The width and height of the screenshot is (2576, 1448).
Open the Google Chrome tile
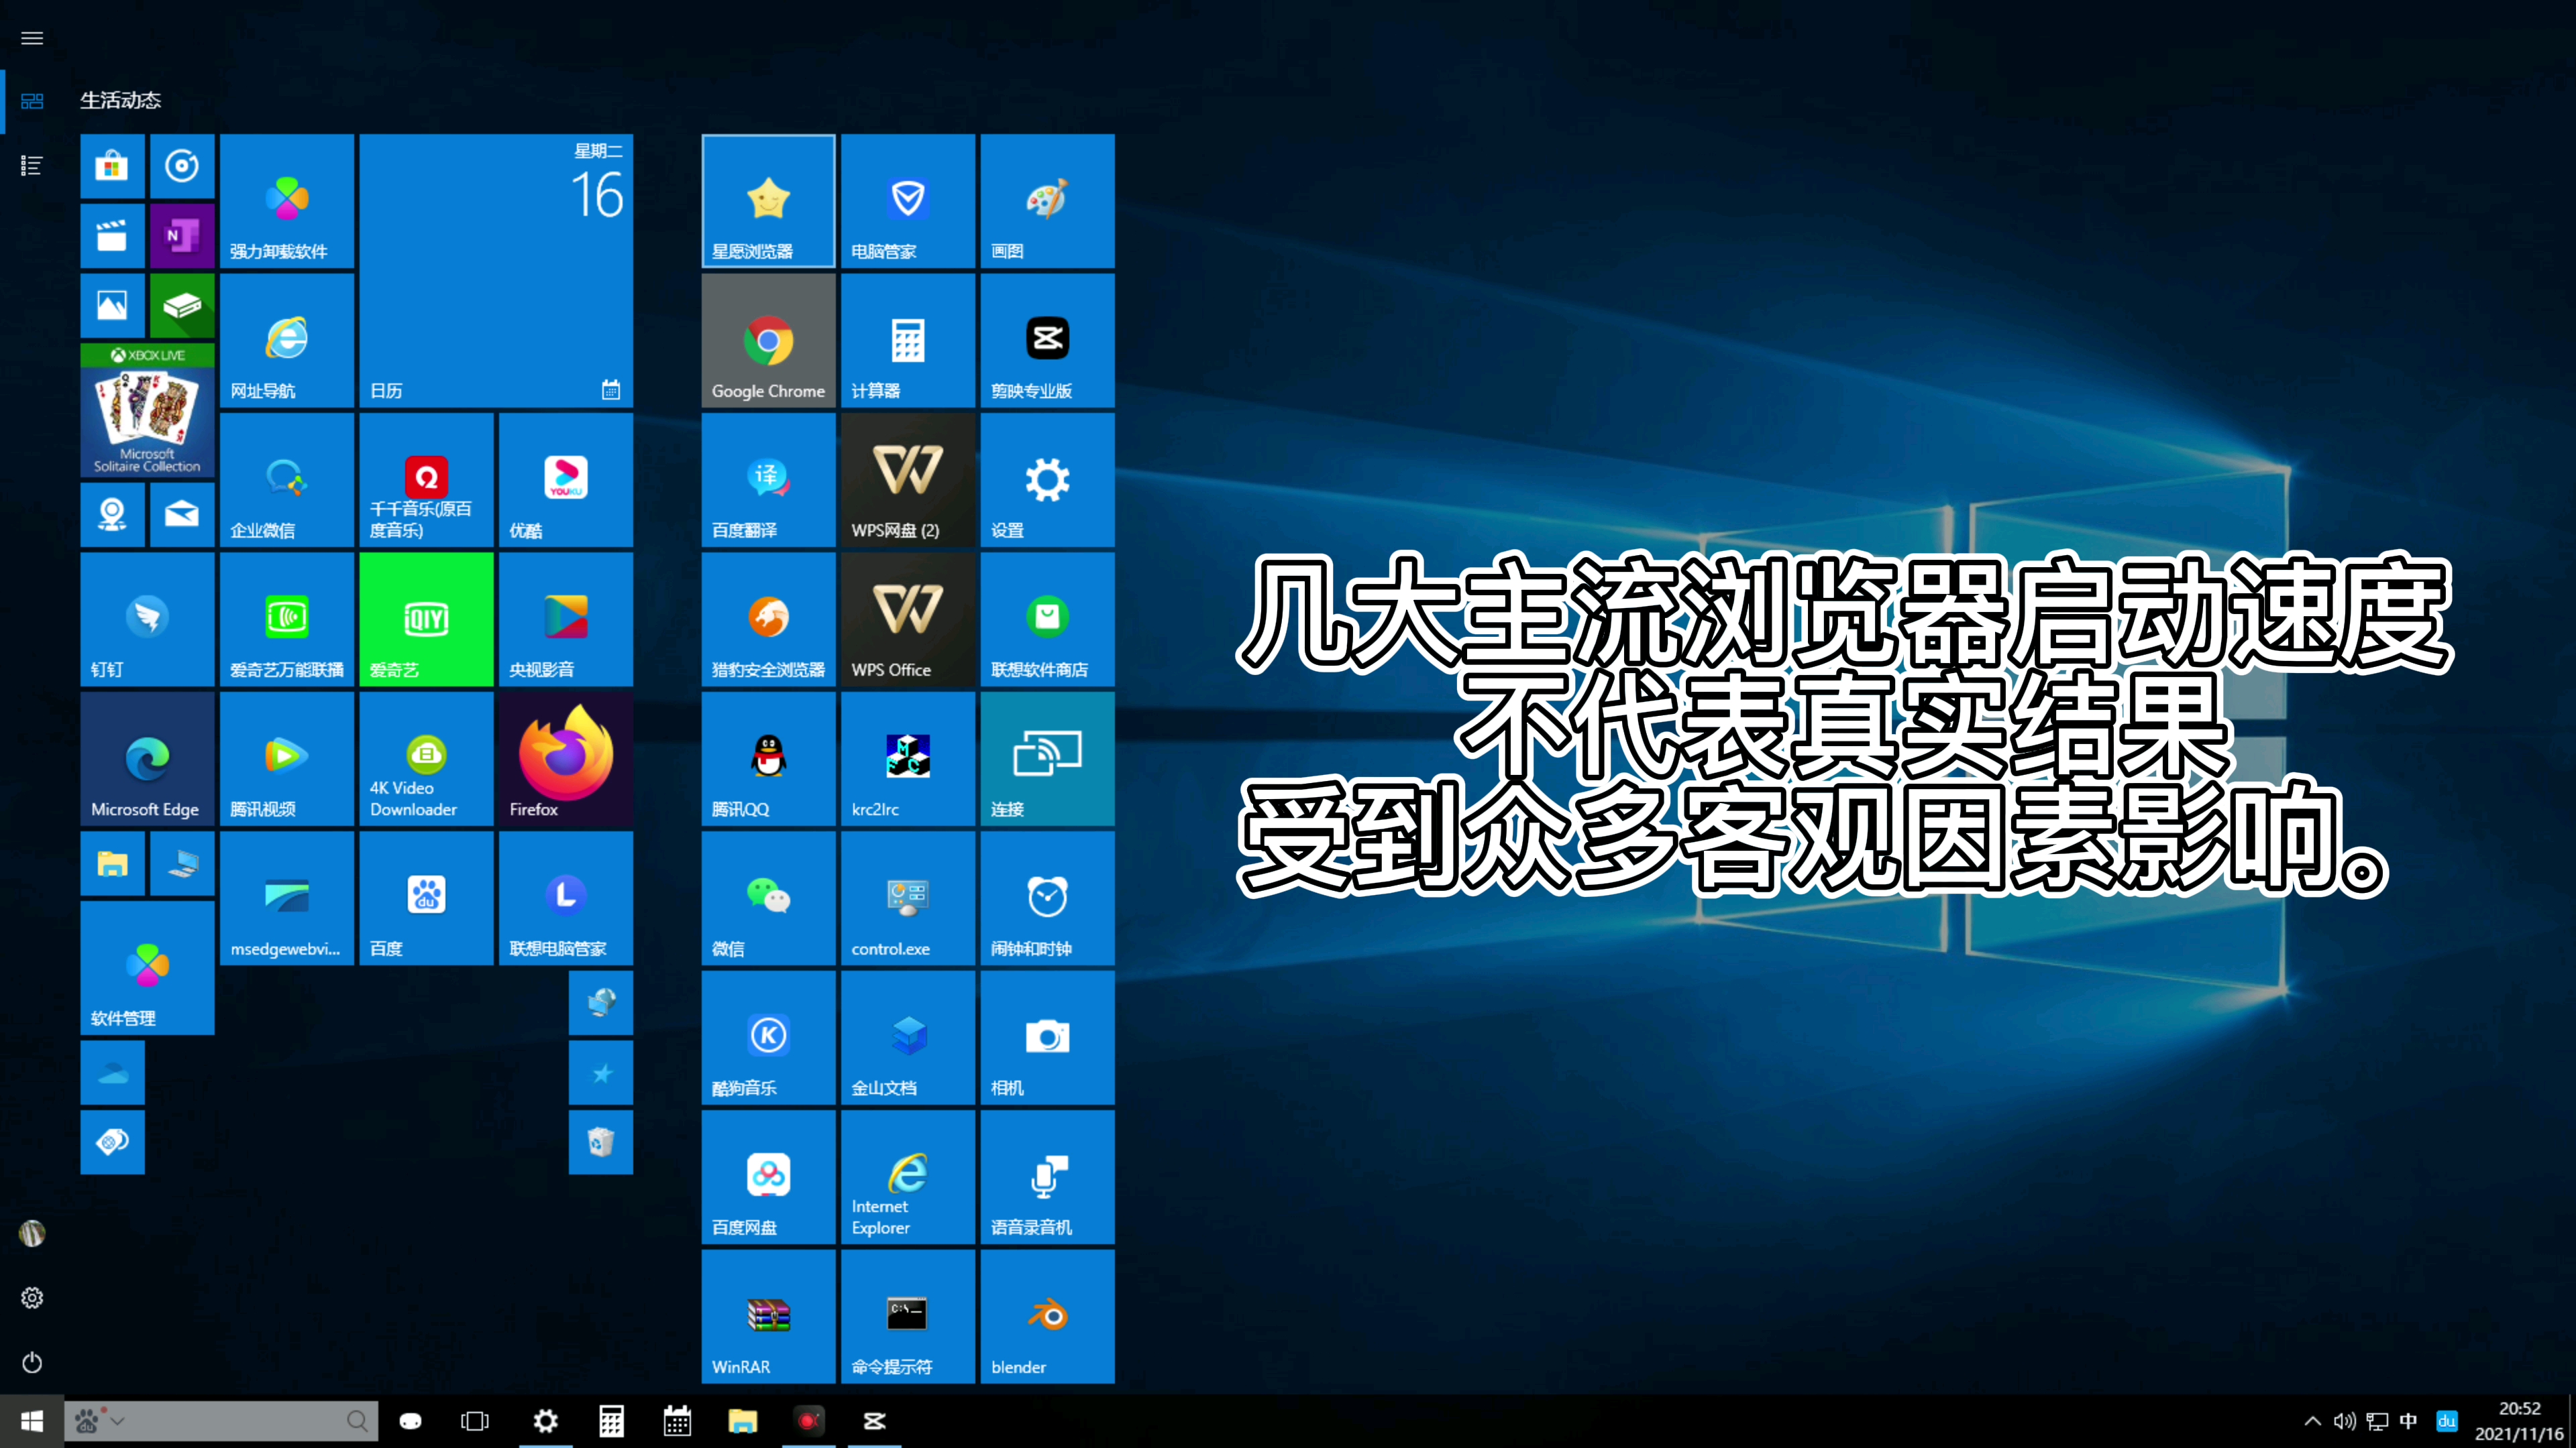tap(768, 341)
